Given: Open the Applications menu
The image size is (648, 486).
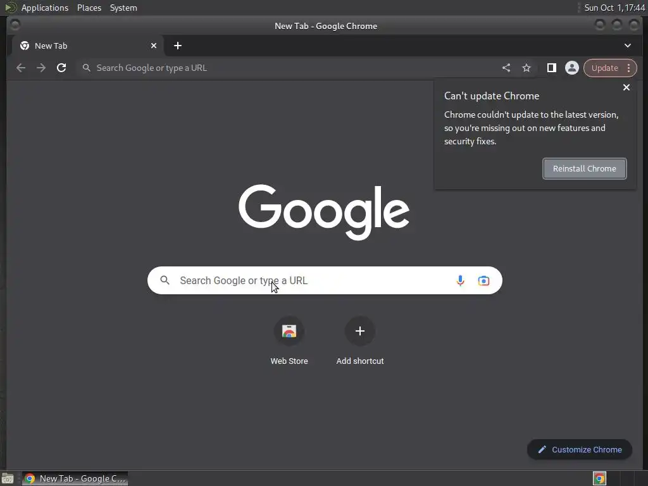Looking at the screenshot, I should [x=45, y=8].
